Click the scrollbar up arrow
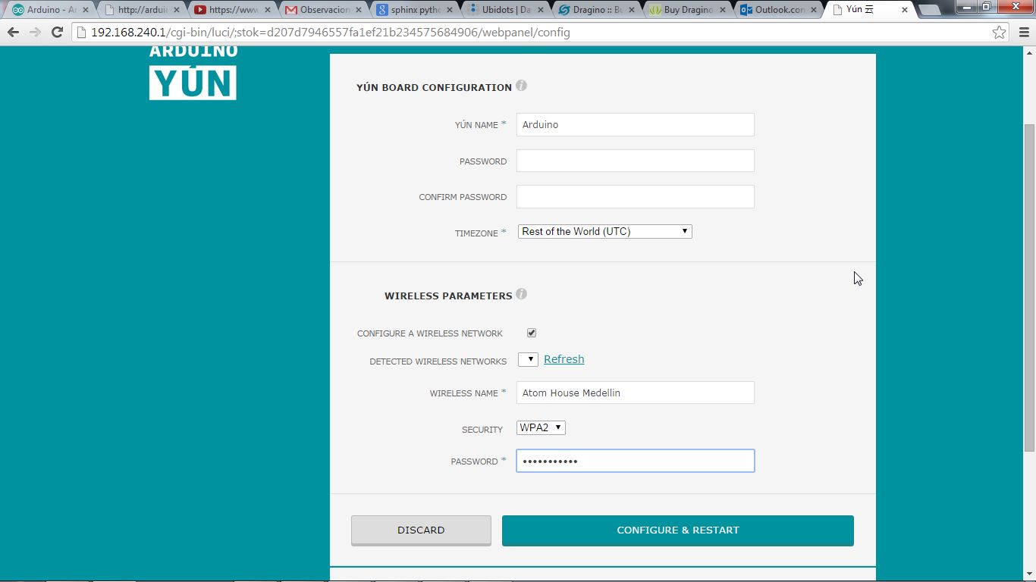Viewport: 1036px width, 582px height. (x=1029, y=52)
